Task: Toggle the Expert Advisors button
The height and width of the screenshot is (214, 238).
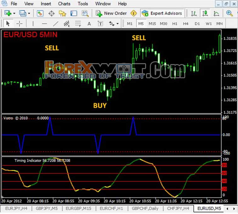Action: click(x=162, y=13)
